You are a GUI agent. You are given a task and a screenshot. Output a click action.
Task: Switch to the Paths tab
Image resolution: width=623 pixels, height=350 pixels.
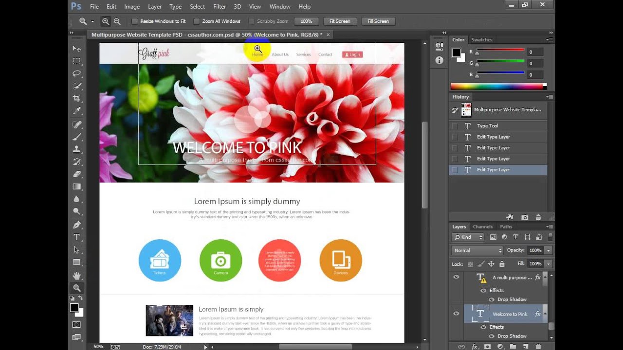tap(506, 227)
